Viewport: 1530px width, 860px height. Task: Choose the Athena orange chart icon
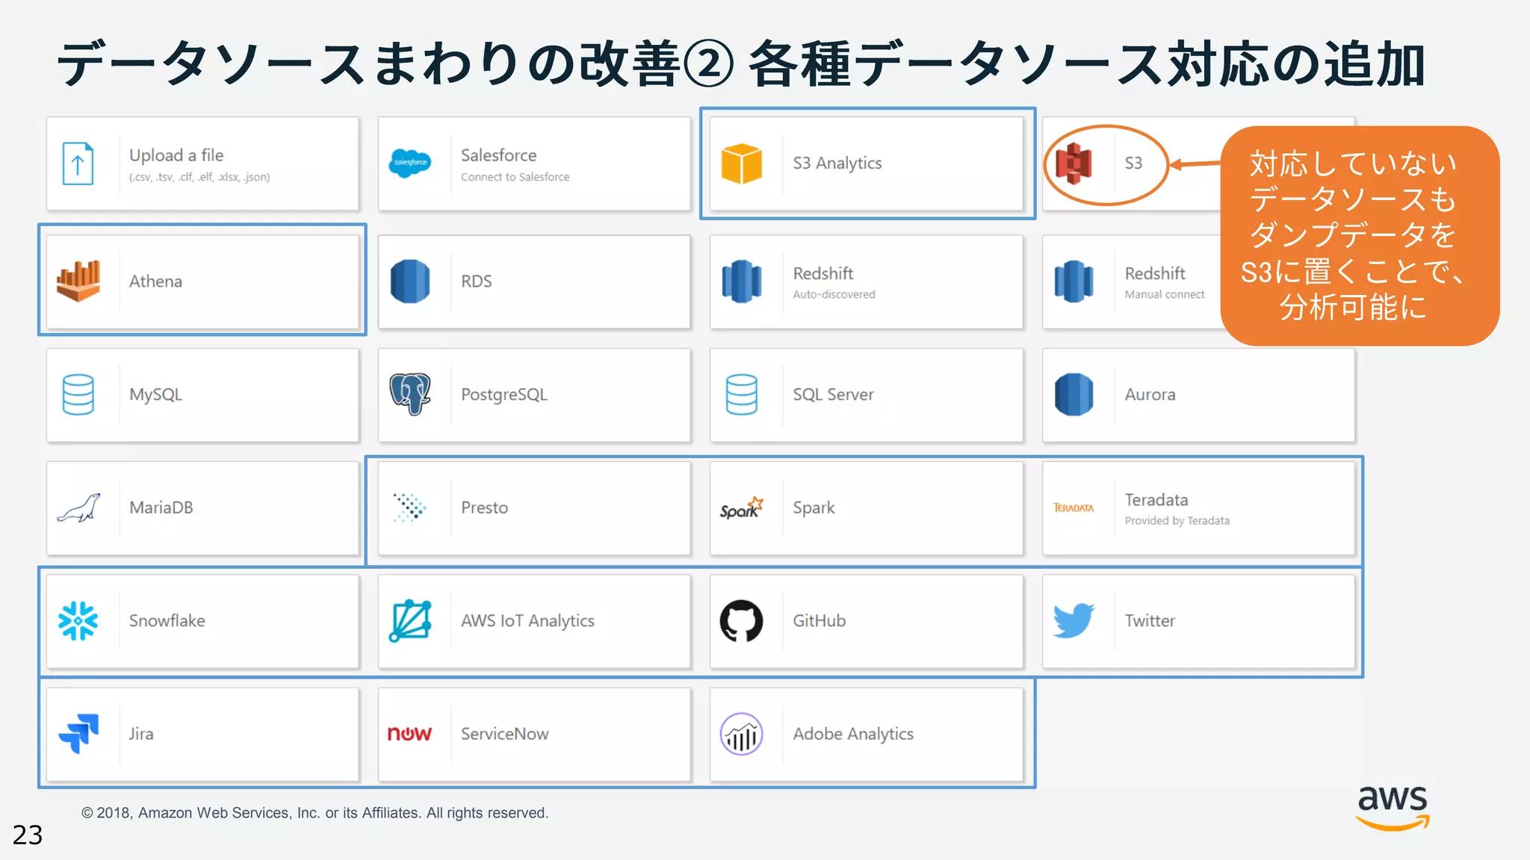tap(78, 281)
